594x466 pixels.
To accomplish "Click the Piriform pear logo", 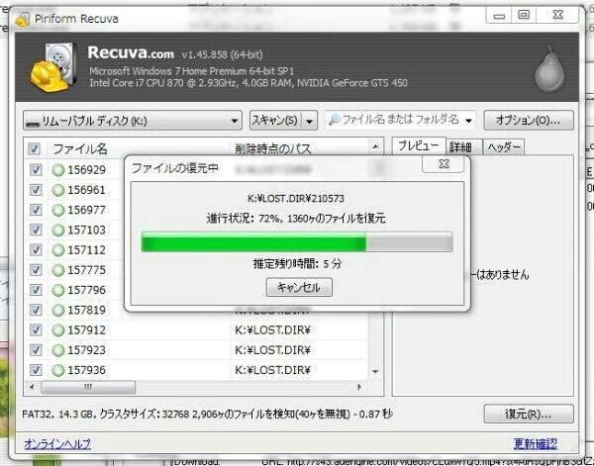I will point(549,68).
